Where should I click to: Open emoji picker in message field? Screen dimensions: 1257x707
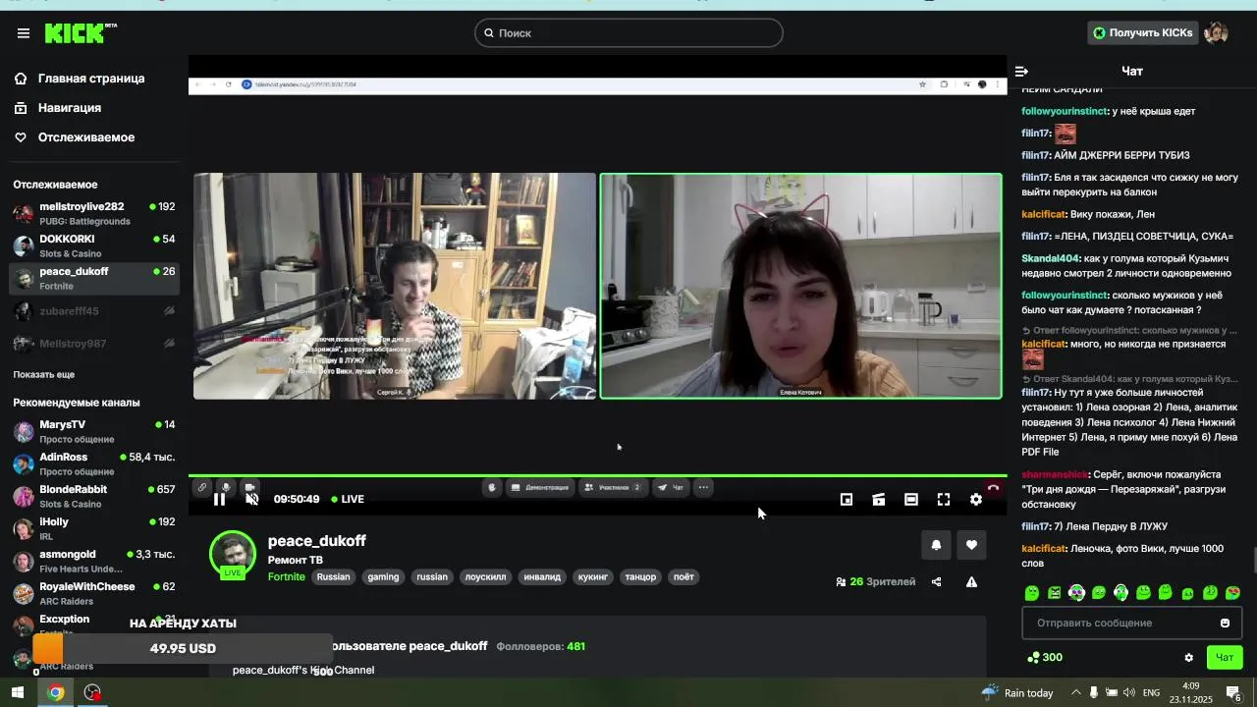[x=1225, y=623]
